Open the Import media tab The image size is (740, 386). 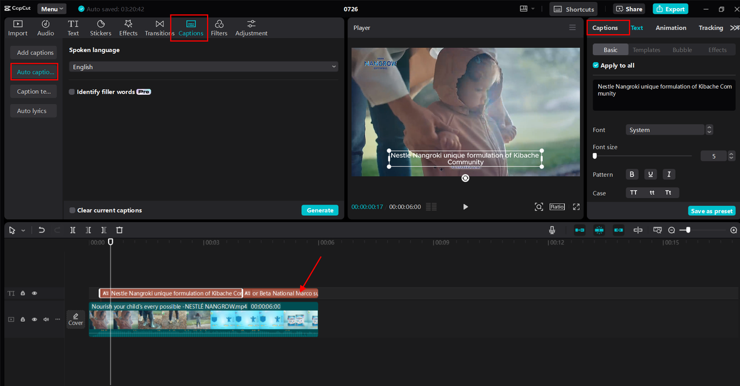point(18,28)
